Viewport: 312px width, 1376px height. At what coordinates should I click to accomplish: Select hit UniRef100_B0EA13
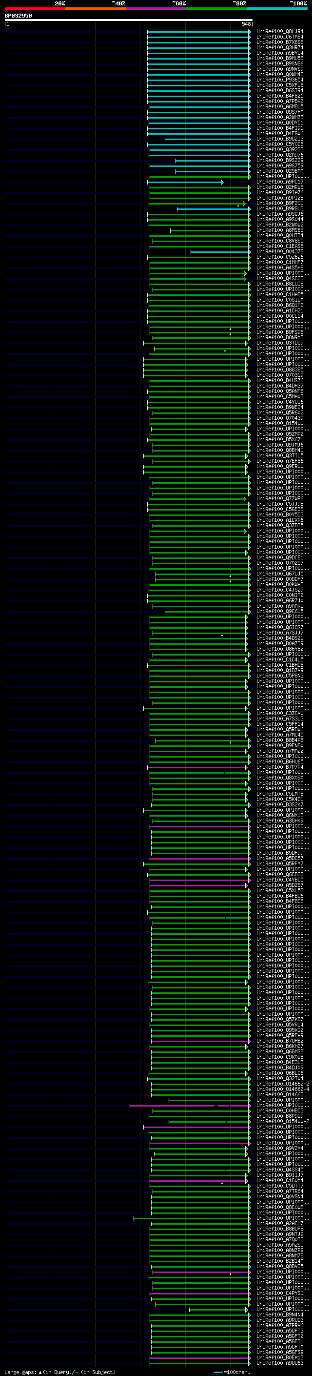coord(279,1358)
